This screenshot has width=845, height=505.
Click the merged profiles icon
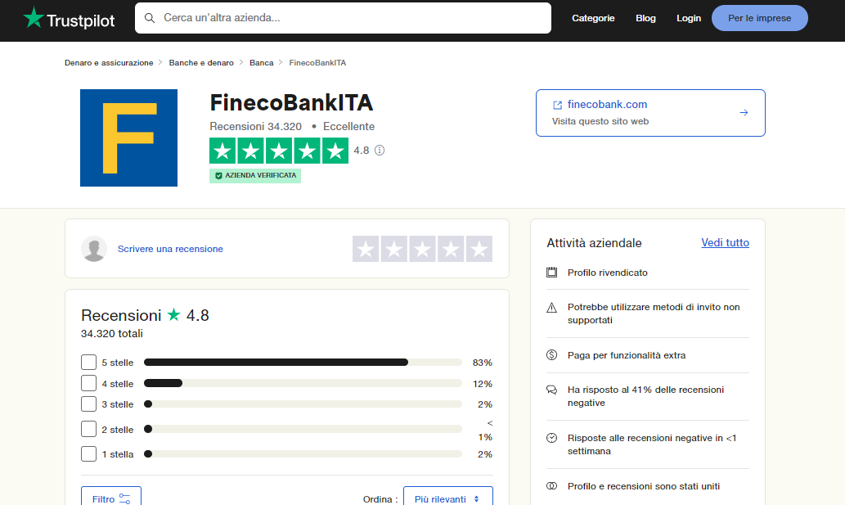coord(552,485)
